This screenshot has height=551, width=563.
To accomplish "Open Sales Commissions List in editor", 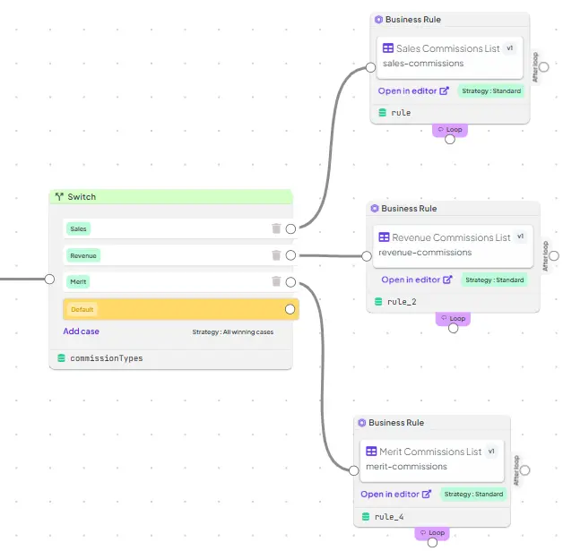I will tap(413, 90).
